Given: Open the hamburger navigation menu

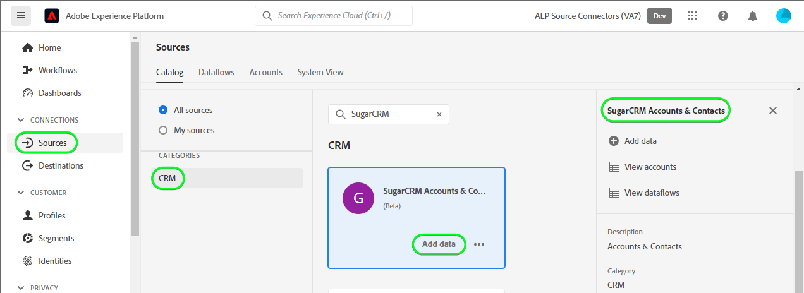Looking at the screenshot, I should [x=21, y=16].
